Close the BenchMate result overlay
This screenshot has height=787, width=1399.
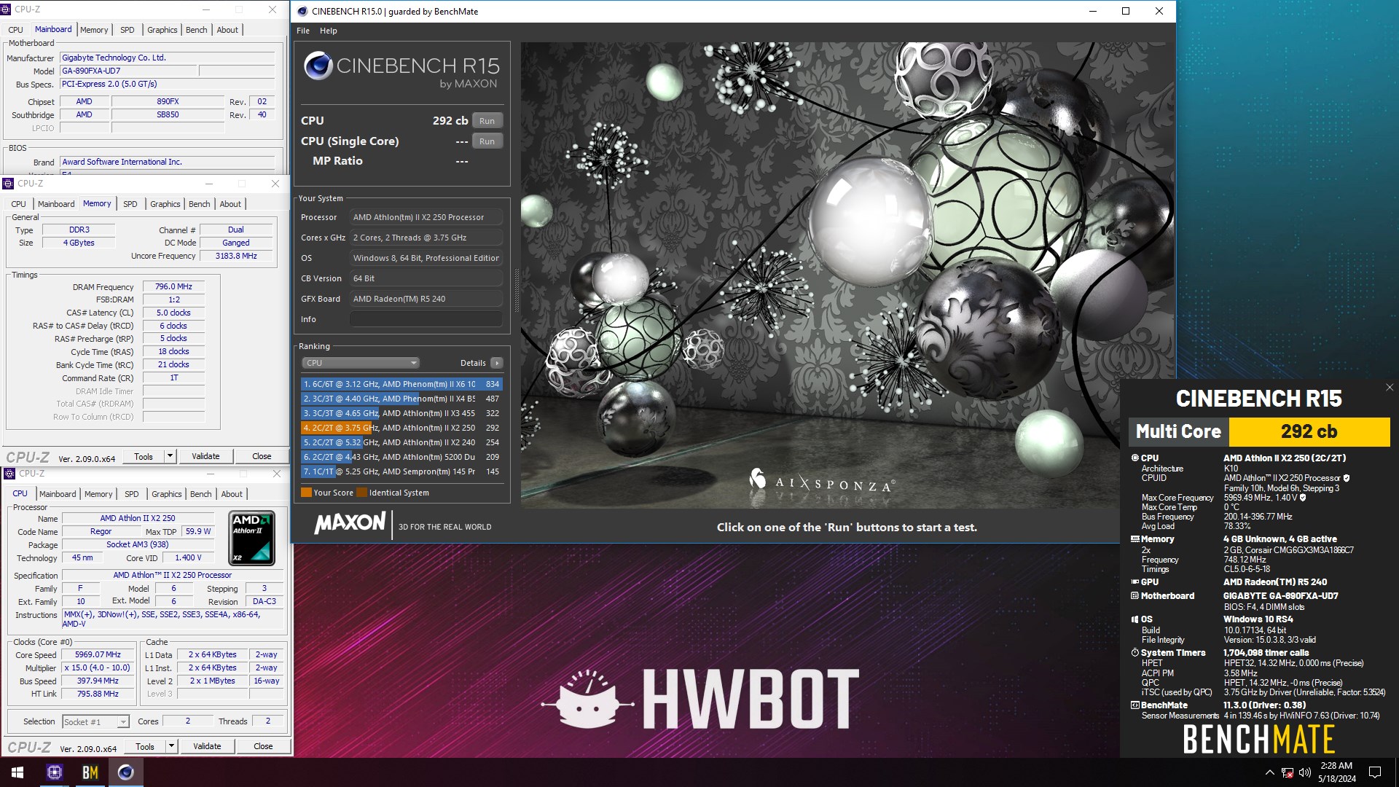coord(1389,388)
